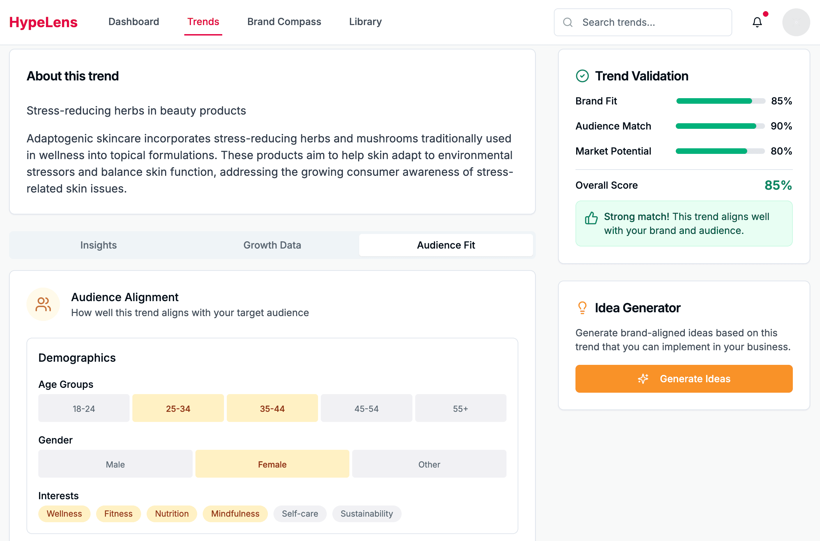
Task: Enable the Sustainability interest chip
Action: (367, 514)
